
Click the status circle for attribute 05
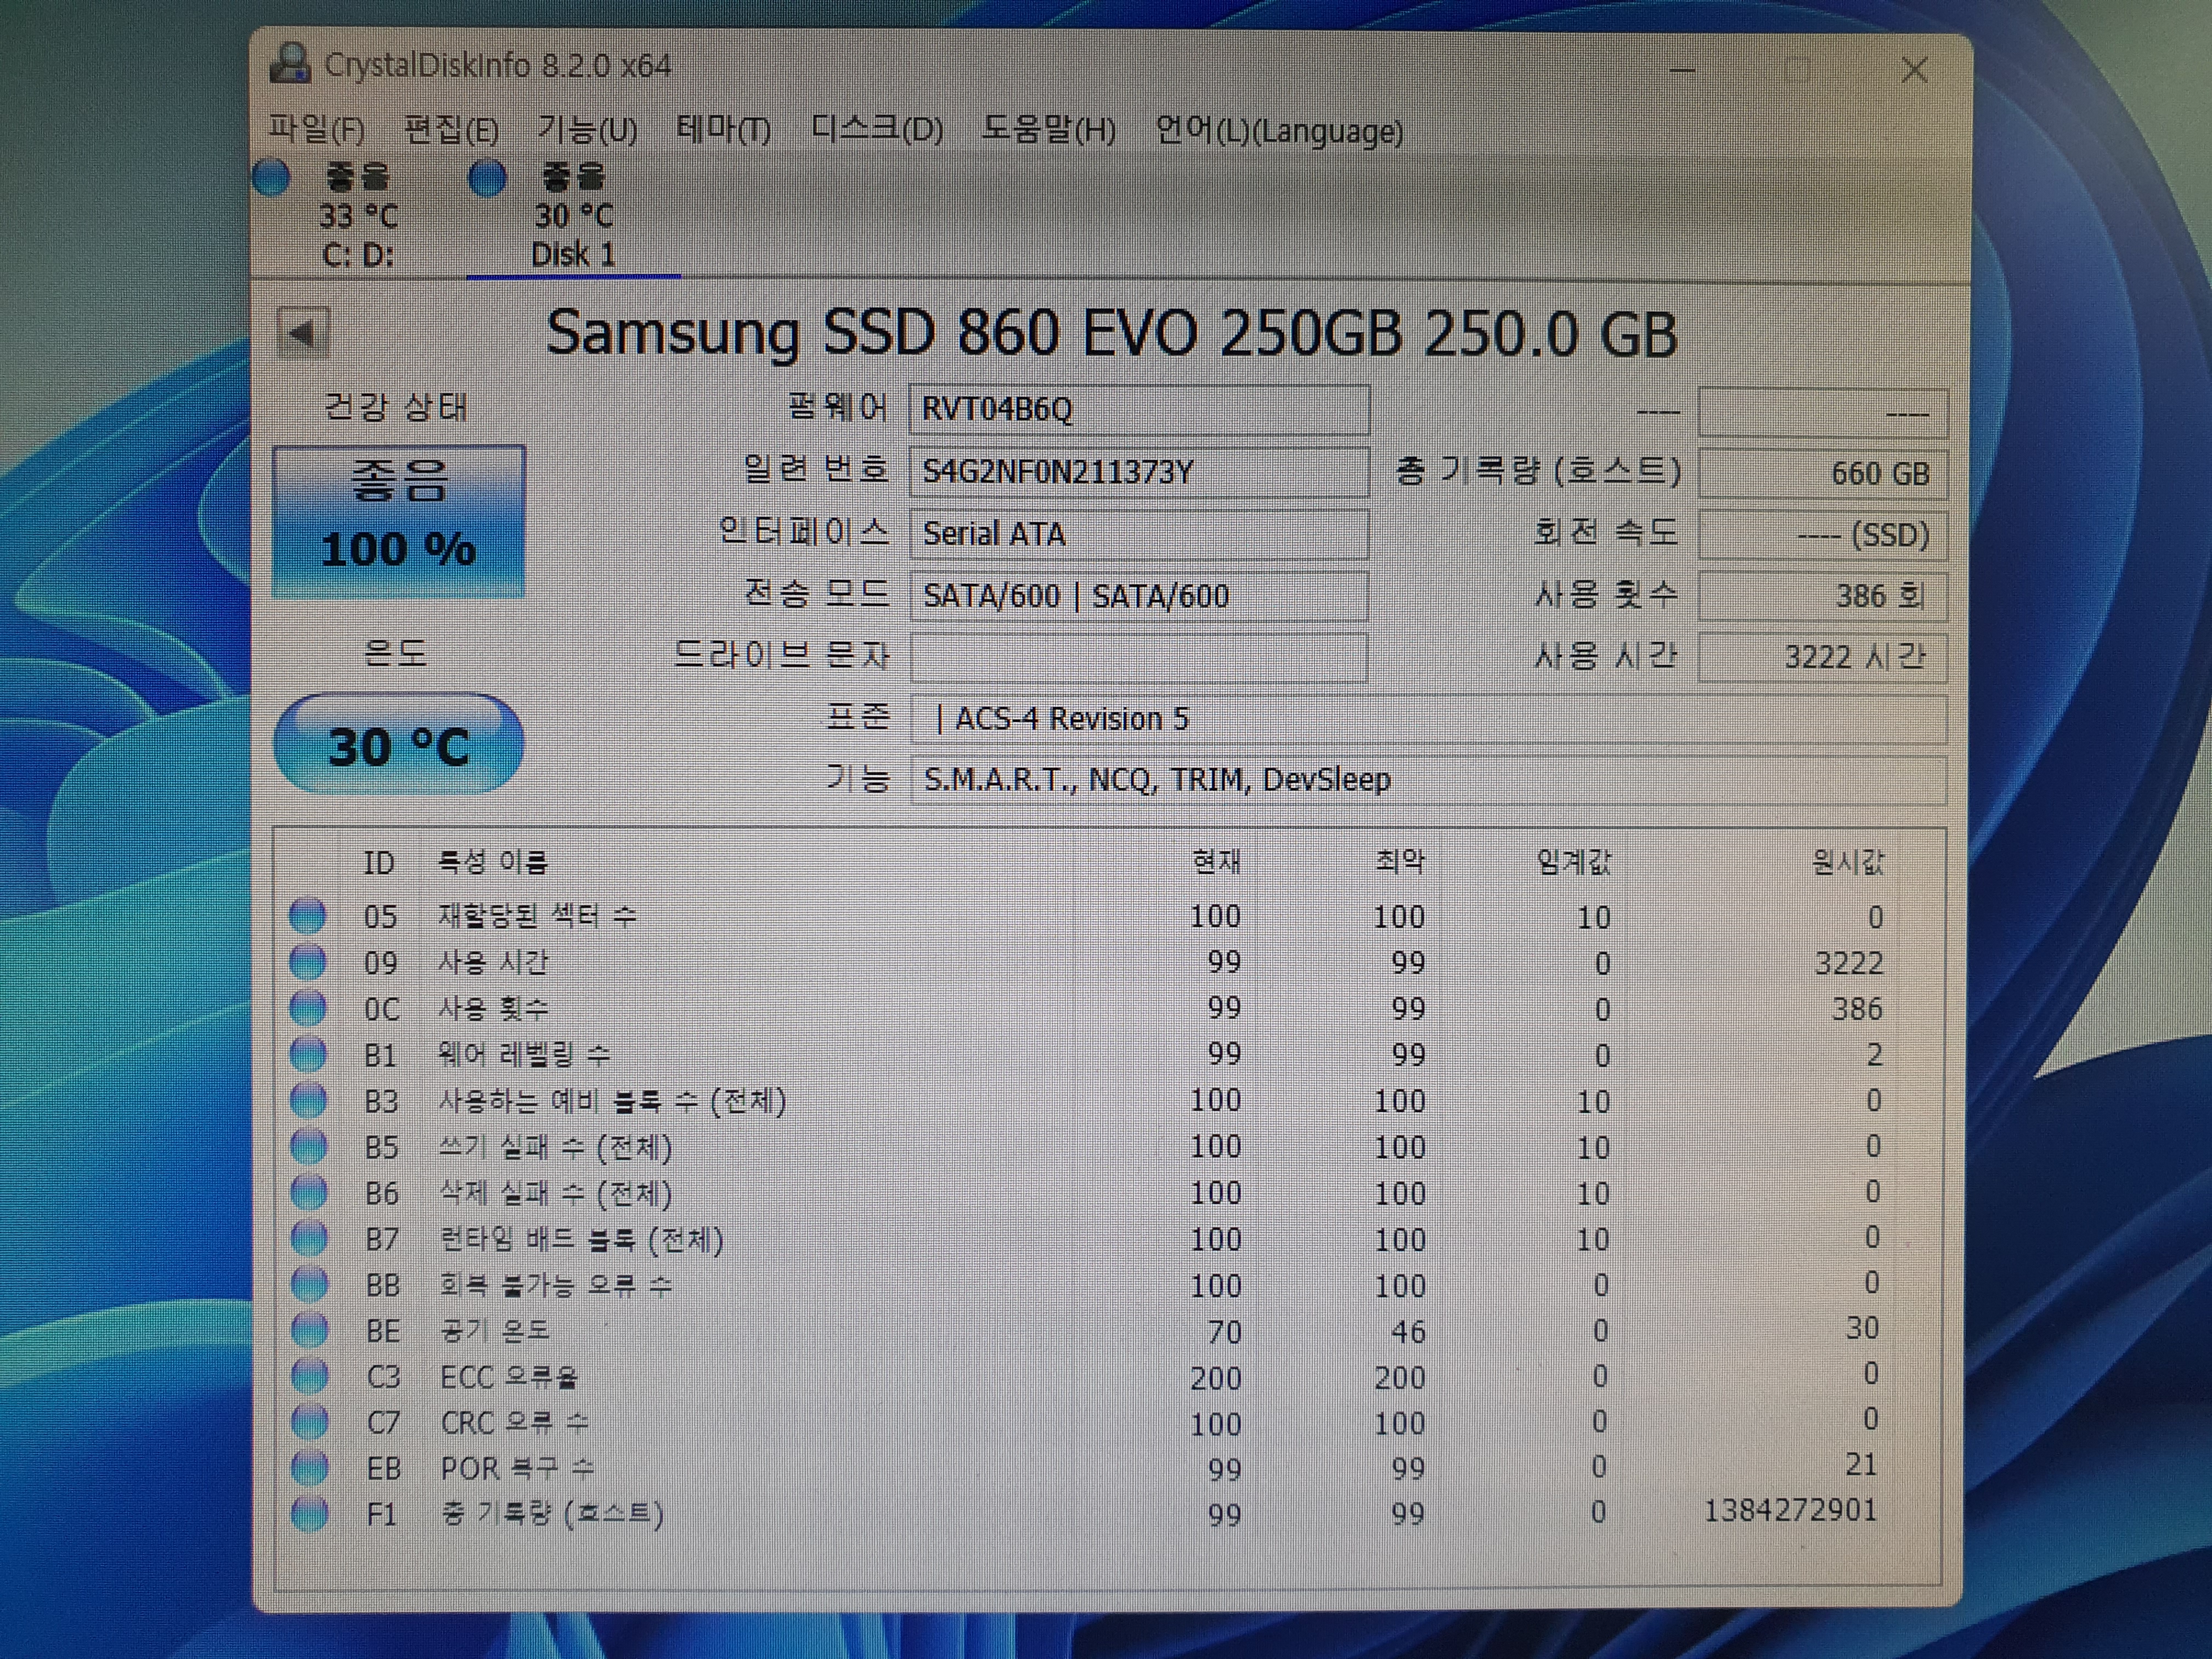coord(308,916)
